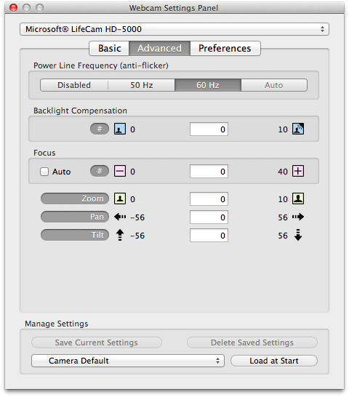Click the Focus plus icon

298,171
